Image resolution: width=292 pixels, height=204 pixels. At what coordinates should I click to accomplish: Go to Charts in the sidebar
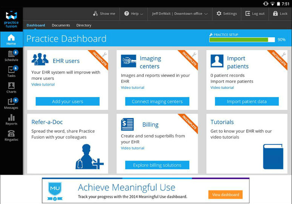[x=11, y=87]
